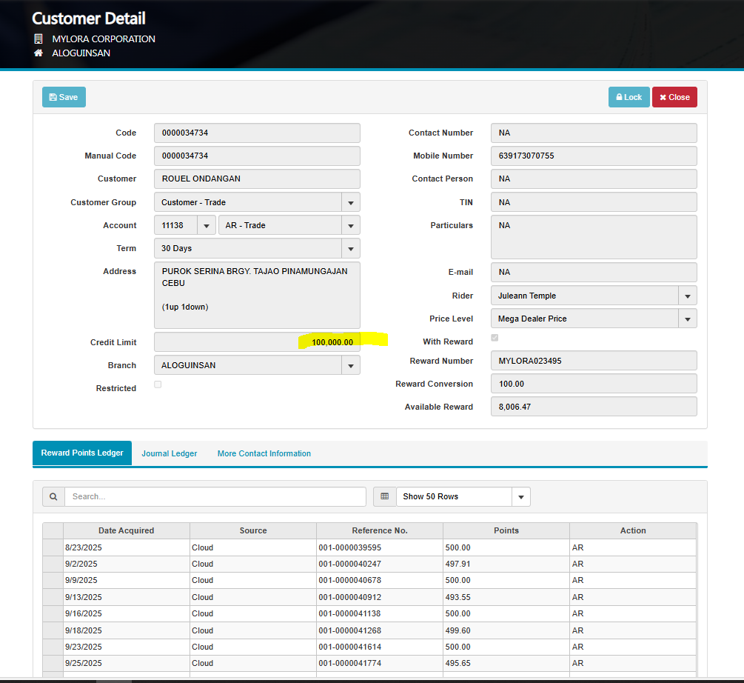The height and width of the screenshot is (683, 744).
Task: Close the customer detail form
Action: coord(674,97)
